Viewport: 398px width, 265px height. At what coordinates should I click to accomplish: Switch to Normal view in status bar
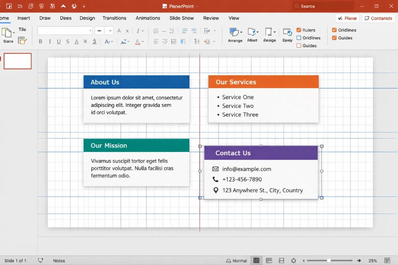(x=236, y=260)
